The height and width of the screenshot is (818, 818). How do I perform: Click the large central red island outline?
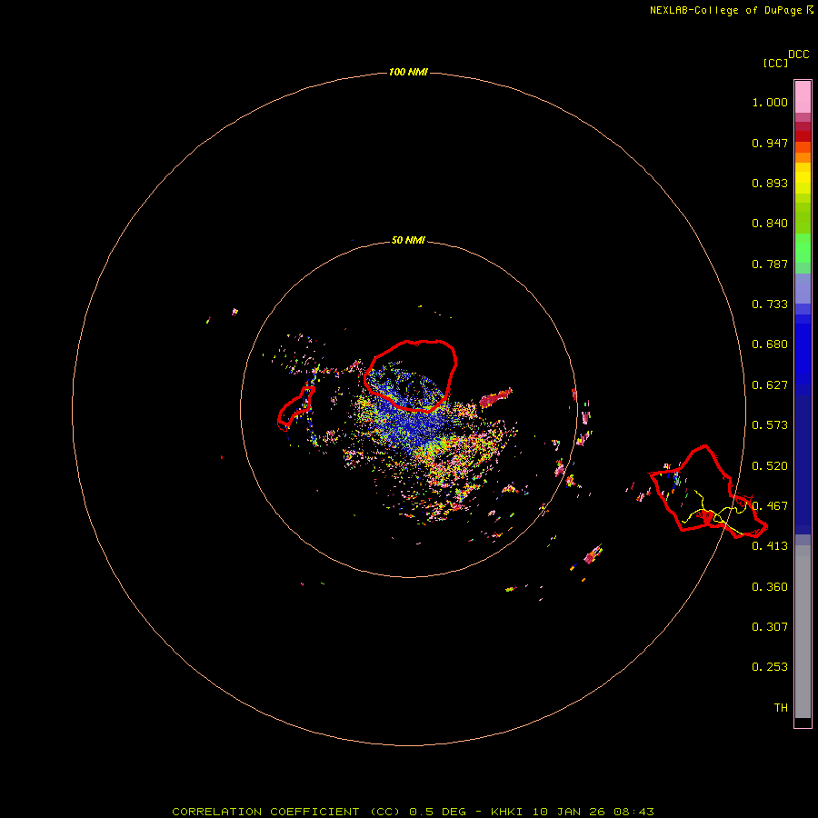pos(410,375)
